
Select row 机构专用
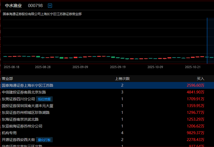[107, 133]
